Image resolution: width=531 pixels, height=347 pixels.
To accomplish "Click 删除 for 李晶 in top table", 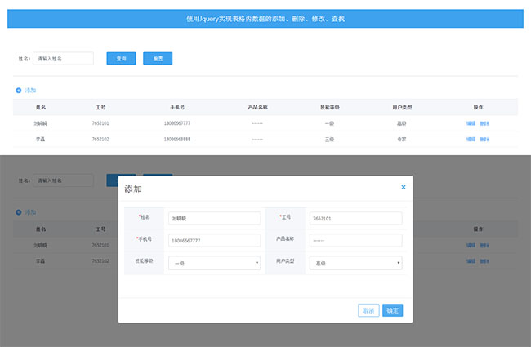I will pos(484,139).
